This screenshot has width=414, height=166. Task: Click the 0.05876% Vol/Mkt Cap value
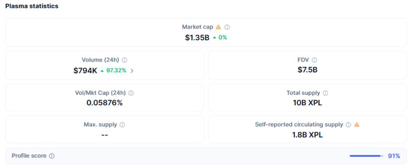pyautogui.click(x=105, y=103)
